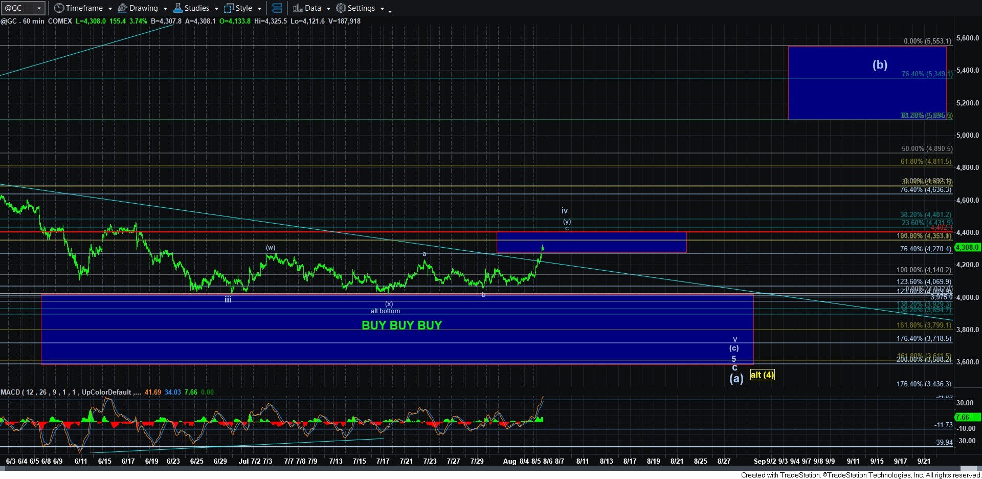Screen dimensions: 982x479
Task: Open the Data menu
Action: (x=311, y=8)
